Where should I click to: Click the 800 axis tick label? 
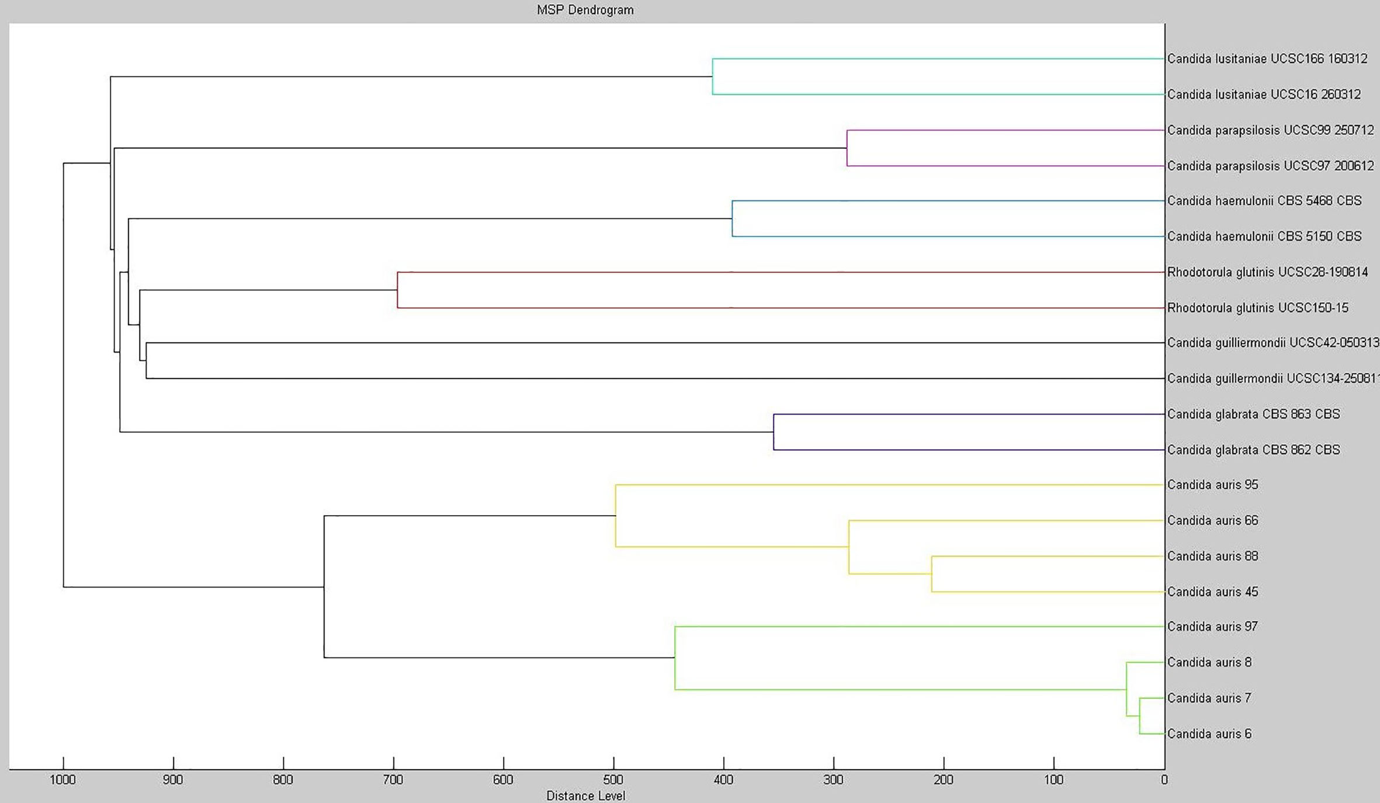(x=283, y=780)
